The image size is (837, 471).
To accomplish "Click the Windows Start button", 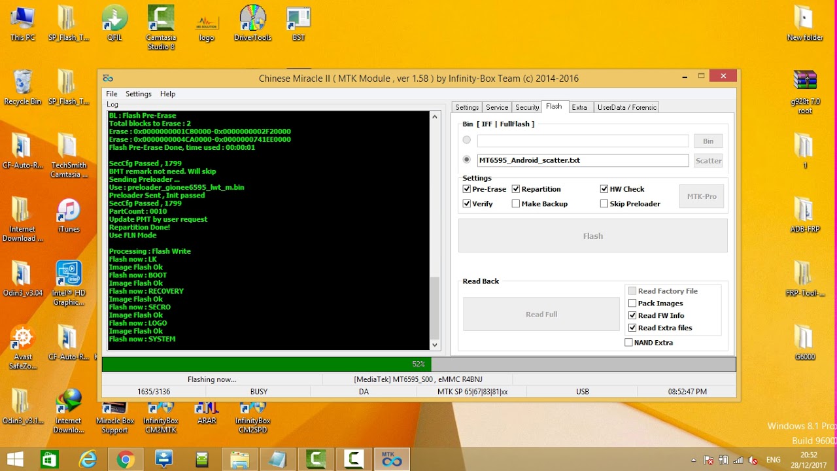I will [16, 460].
